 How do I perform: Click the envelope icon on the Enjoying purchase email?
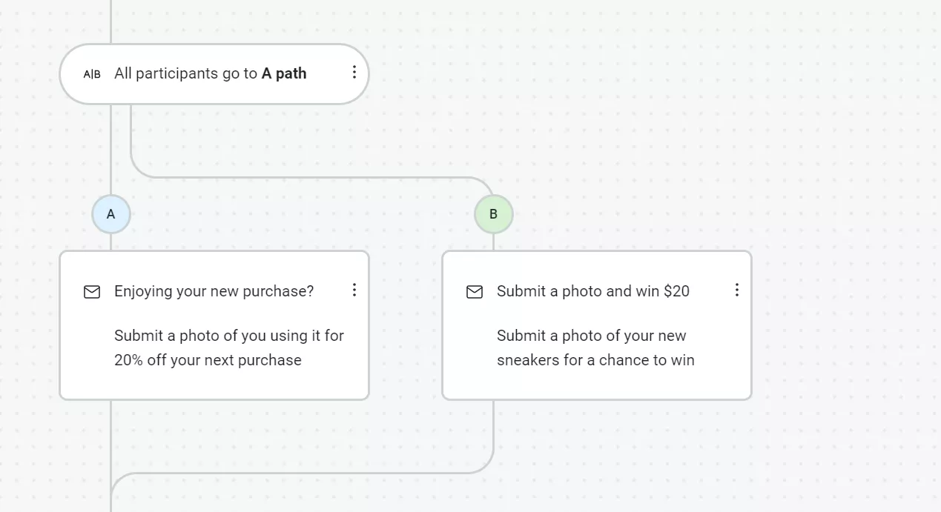(x=92, y=292)
